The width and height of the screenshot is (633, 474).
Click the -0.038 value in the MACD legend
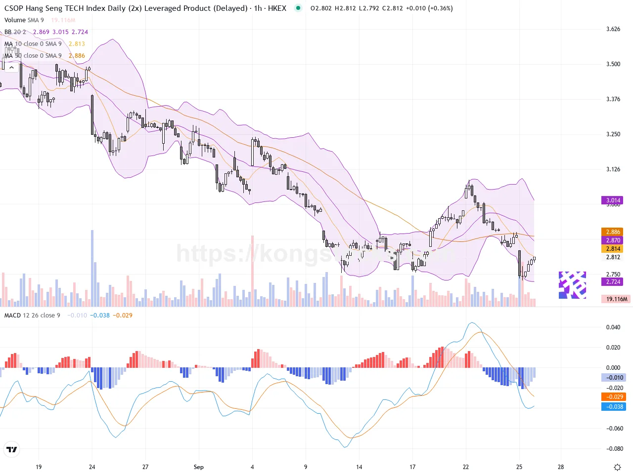[100, 316]
